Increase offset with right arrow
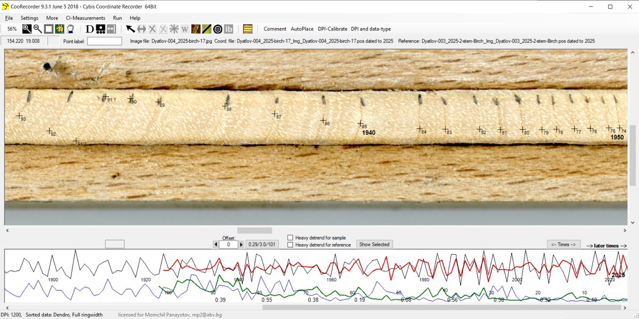The width and height of the screenshot is (639, 319). click(x=241, y=244)
